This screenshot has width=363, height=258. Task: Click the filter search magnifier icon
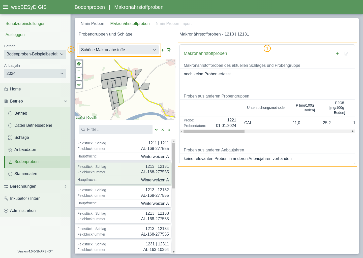point(83,130)
